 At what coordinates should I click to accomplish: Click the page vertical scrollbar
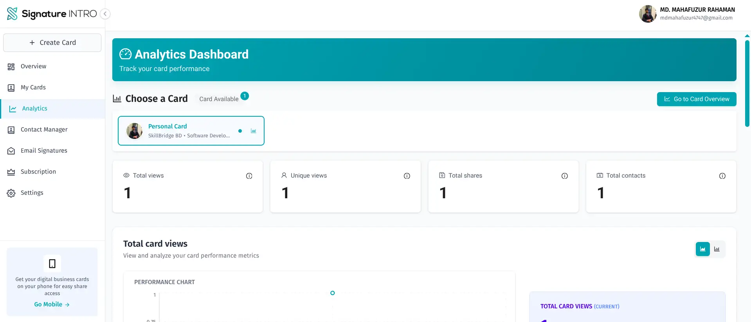point(747,84)
